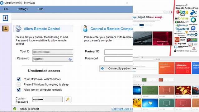Click the AnyDesk logo in logo collage
This screenshot has height=112, width=199.
pos(180,44)
